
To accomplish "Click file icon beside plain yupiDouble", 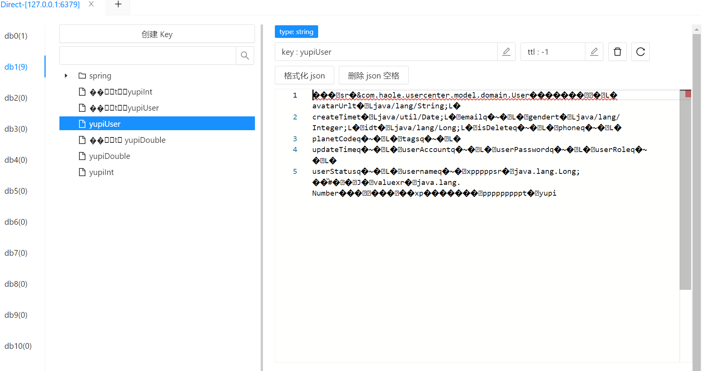I will pos(82,156).
